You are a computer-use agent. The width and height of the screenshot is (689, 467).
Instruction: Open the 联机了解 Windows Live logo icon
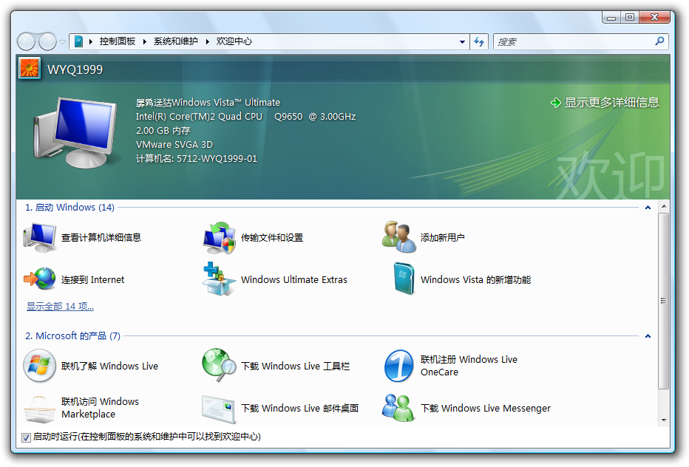pyautogui.click(x=39, y=366)
